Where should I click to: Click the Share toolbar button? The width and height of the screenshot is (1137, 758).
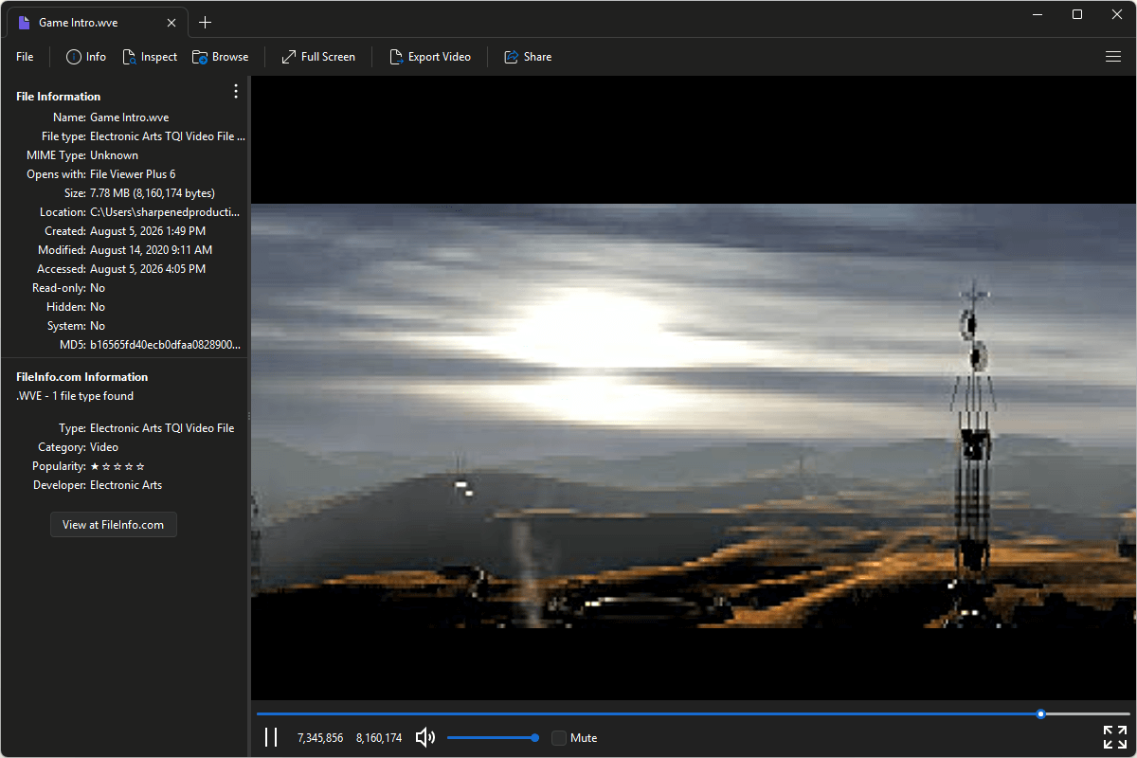click(528, 57)
